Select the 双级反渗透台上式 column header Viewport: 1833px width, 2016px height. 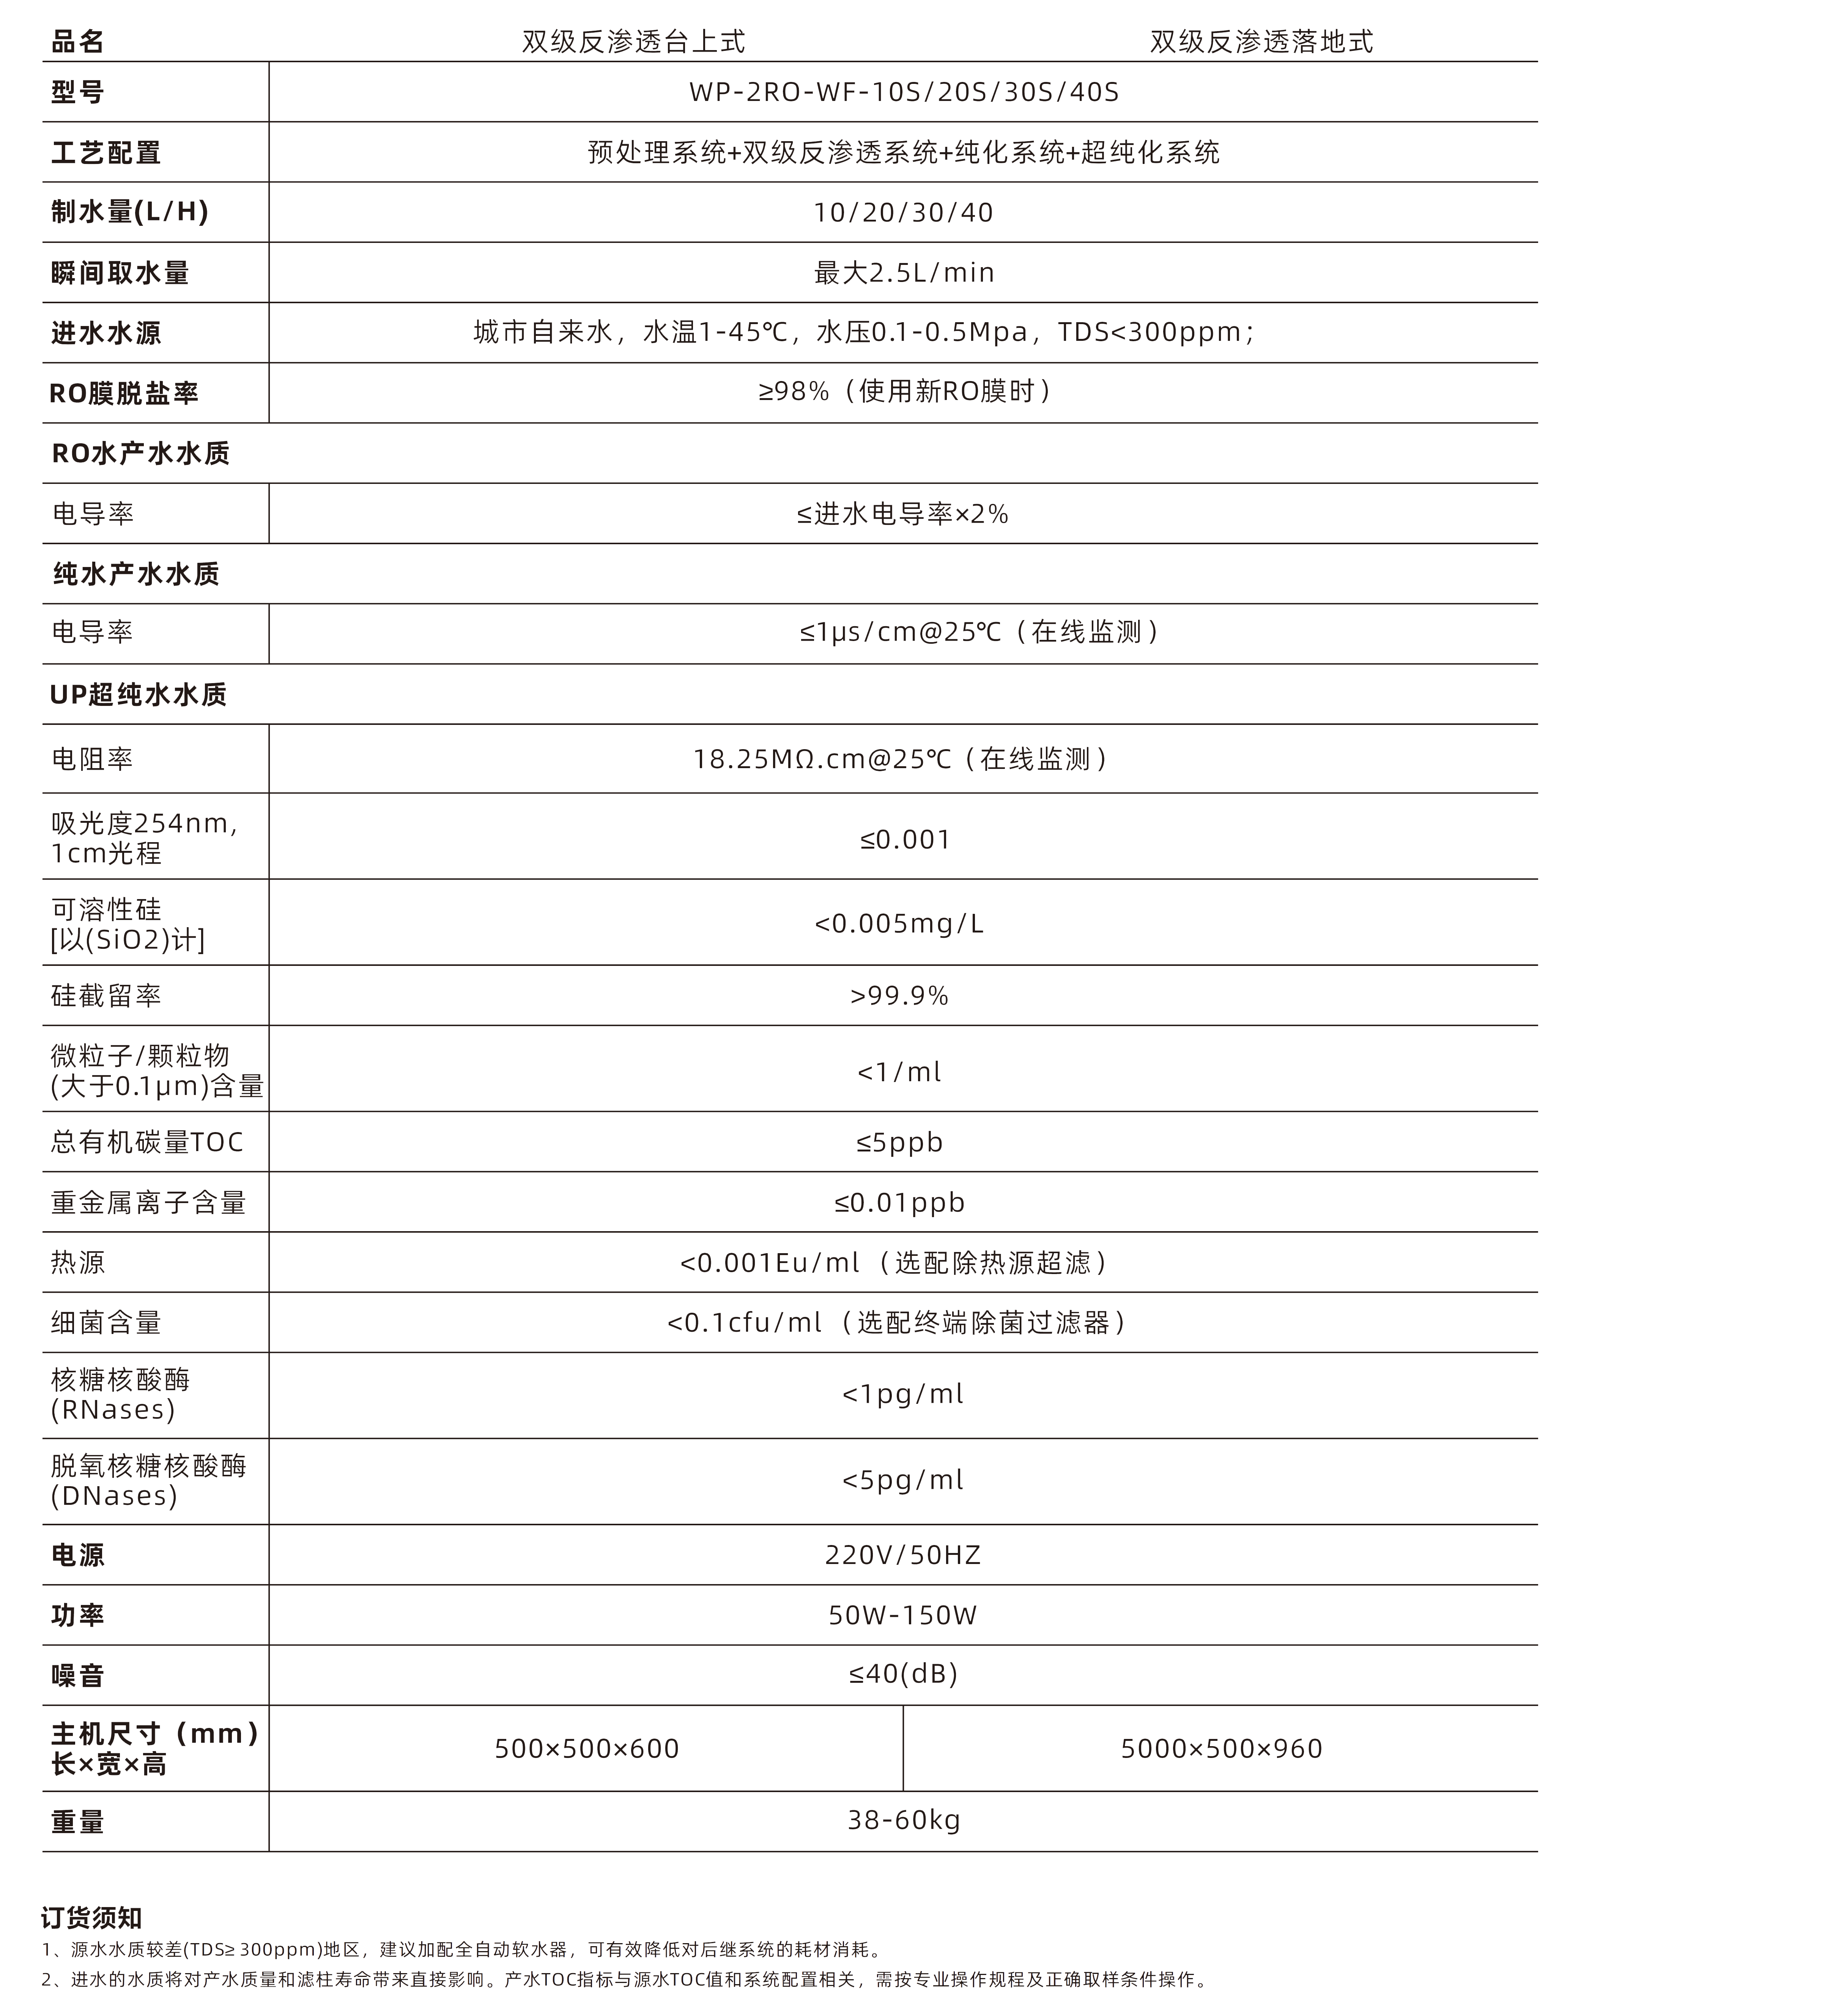point(633,41)
